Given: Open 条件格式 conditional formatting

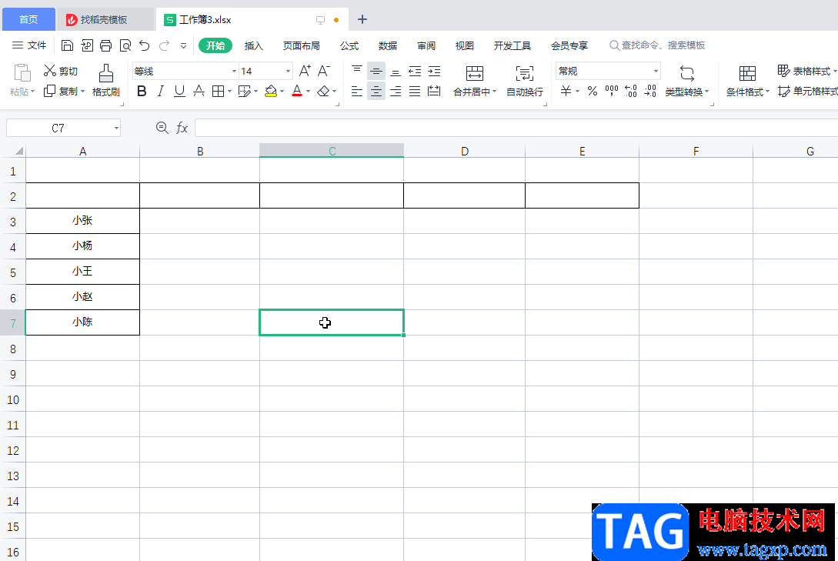Looking at the screenshot, I should tap(748, 81).
